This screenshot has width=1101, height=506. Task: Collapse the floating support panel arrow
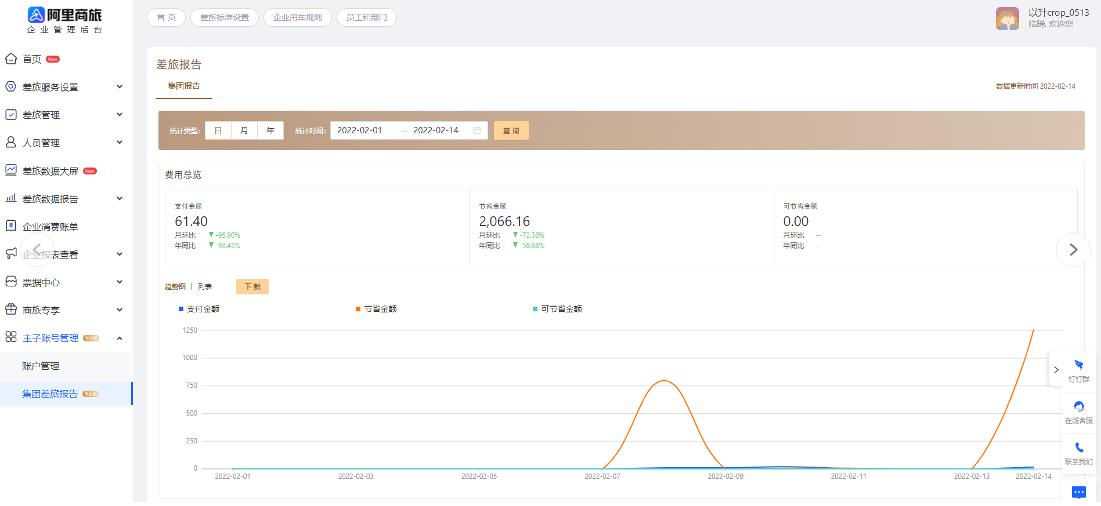[1056, 370]
